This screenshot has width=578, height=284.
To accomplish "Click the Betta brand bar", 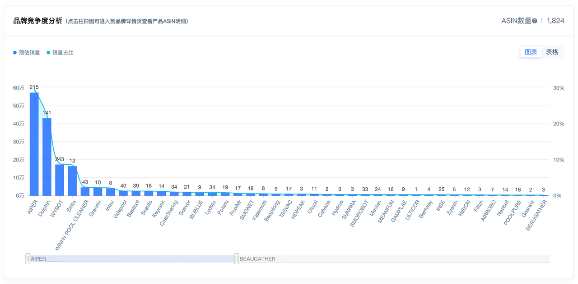I will [x=72, y=181].
